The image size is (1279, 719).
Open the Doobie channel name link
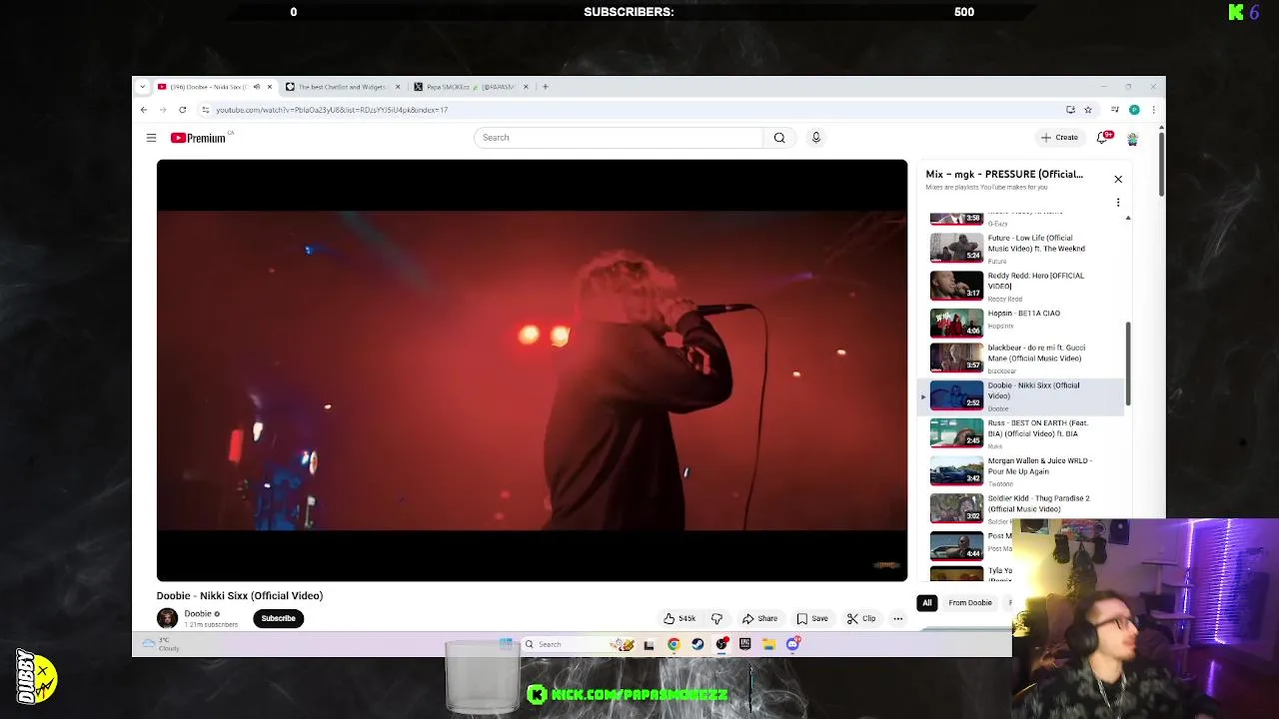click(x=198, y=614)
